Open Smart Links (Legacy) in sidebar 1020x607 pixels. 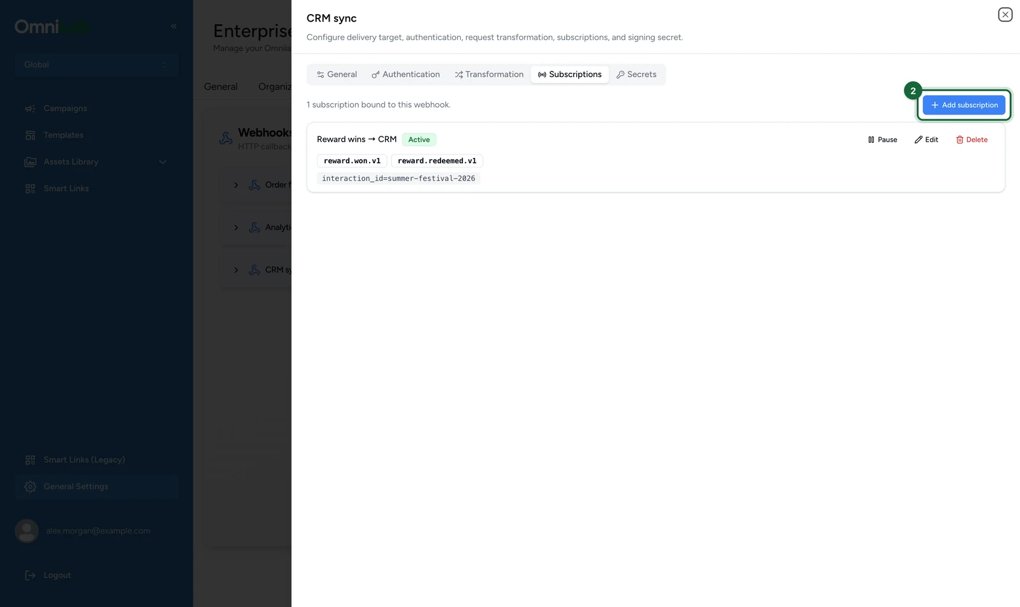click(x=96, y=460)
